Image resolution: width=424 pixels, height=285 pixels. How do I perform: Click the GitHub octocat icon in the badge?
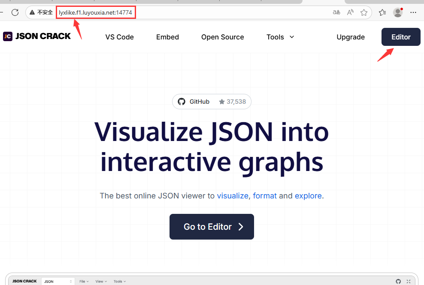click(182, 102)
